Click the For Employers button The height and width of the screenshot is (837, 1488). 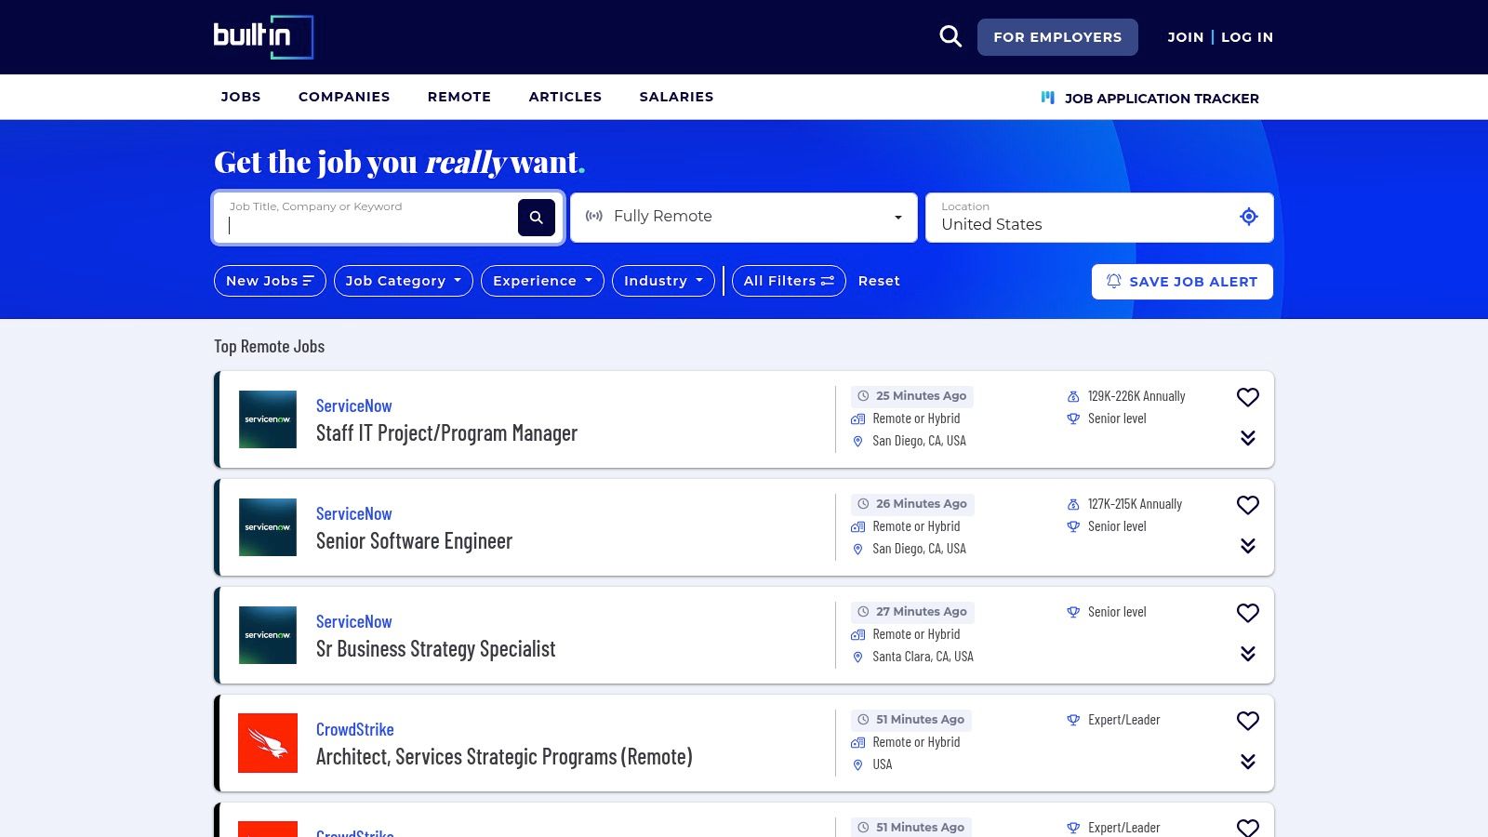click(1057, 37)
